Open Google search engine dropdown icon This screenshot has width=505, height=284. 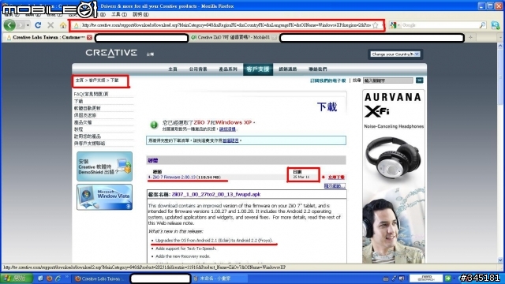[395, 25]
